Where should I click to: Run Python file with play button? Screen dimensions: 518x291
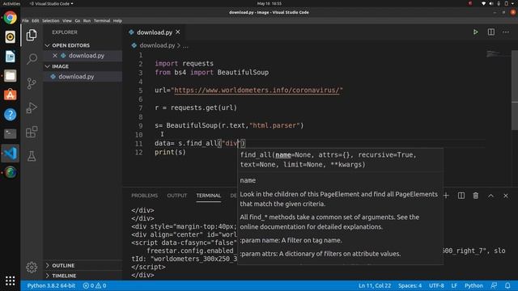[x=475, y=32]
